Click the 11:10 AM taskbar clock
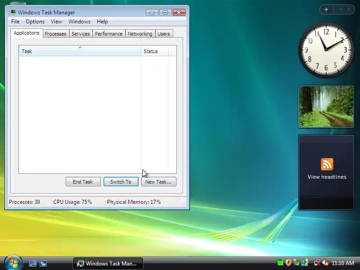Viewport: 360px width, 270px height. click(343, 263)
